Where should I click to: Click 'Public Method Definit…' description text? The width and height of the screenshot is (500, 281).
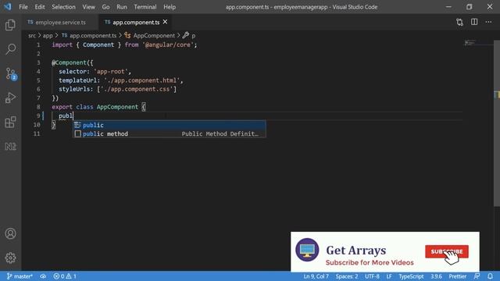pyautogui.click(x=220, y=133)
